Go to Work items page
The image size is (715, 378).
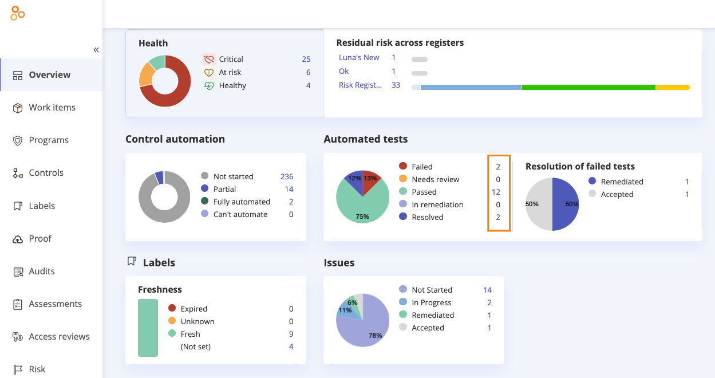coord(52,107)
